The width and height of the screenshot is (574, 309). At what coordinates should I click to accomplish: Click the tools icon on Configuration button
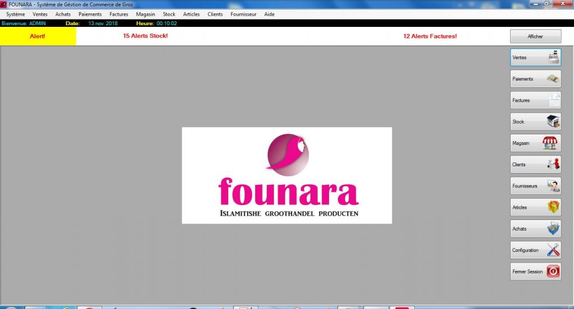553,250
